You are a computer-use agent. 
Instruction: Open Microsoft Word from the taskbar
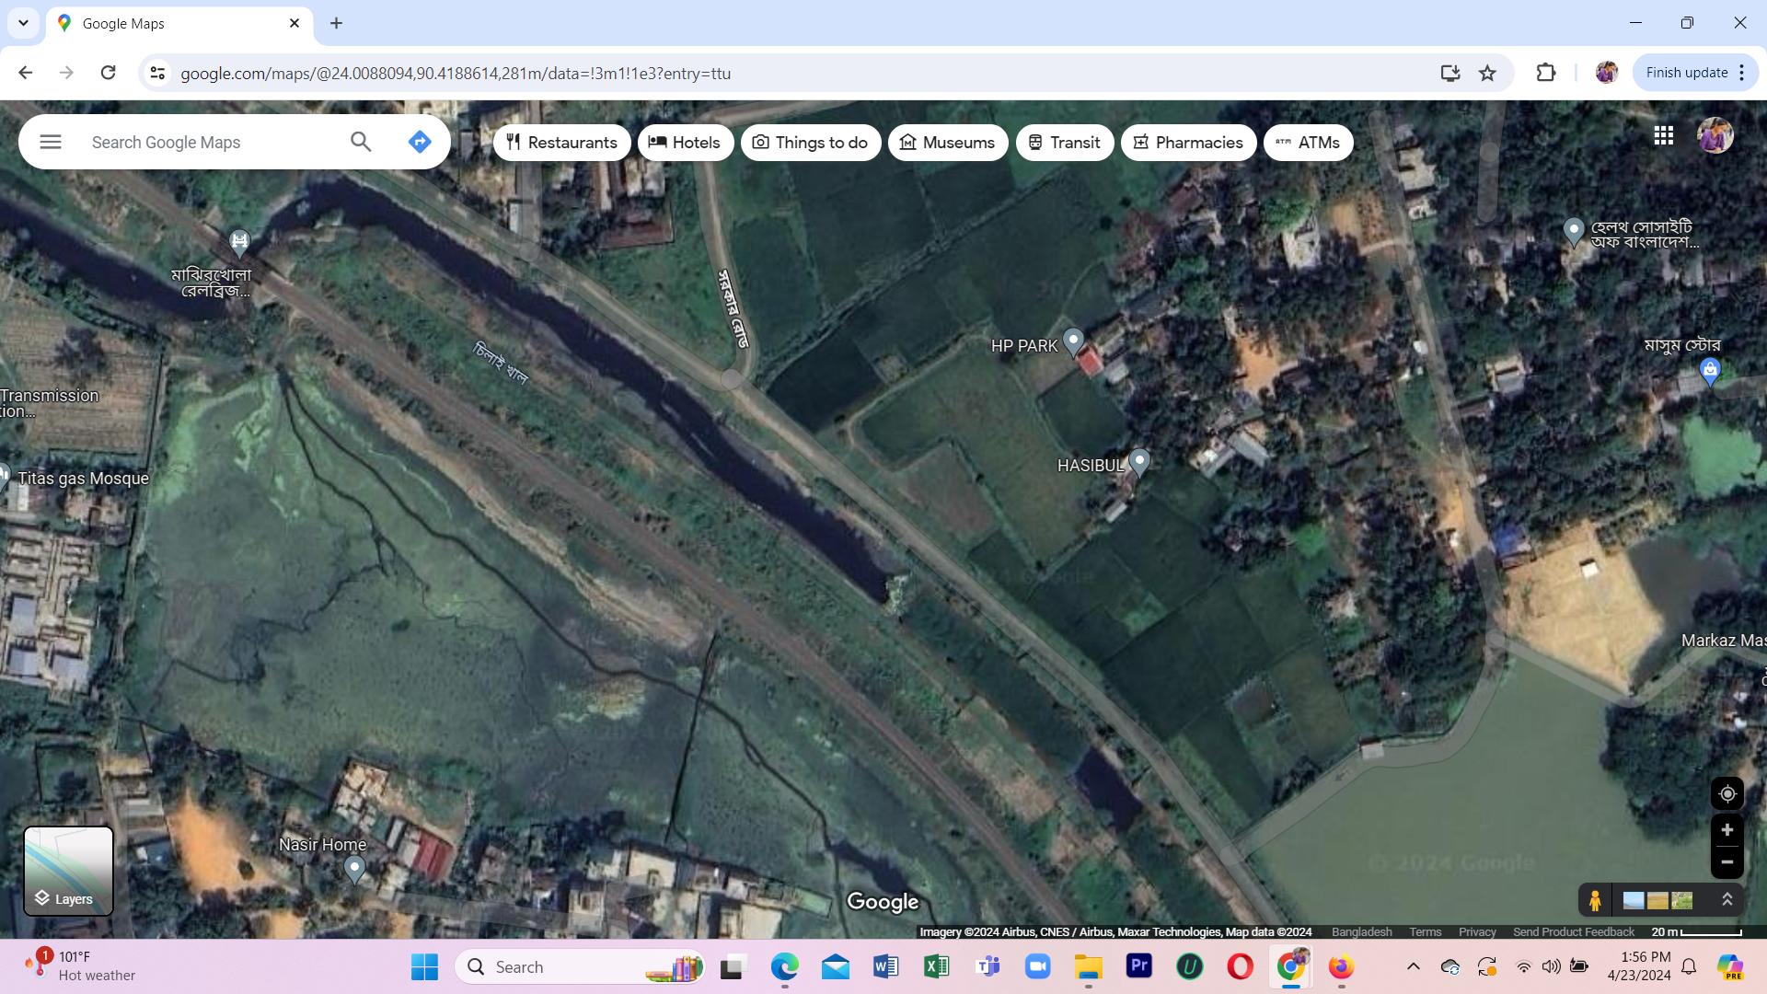coord(885,966)
